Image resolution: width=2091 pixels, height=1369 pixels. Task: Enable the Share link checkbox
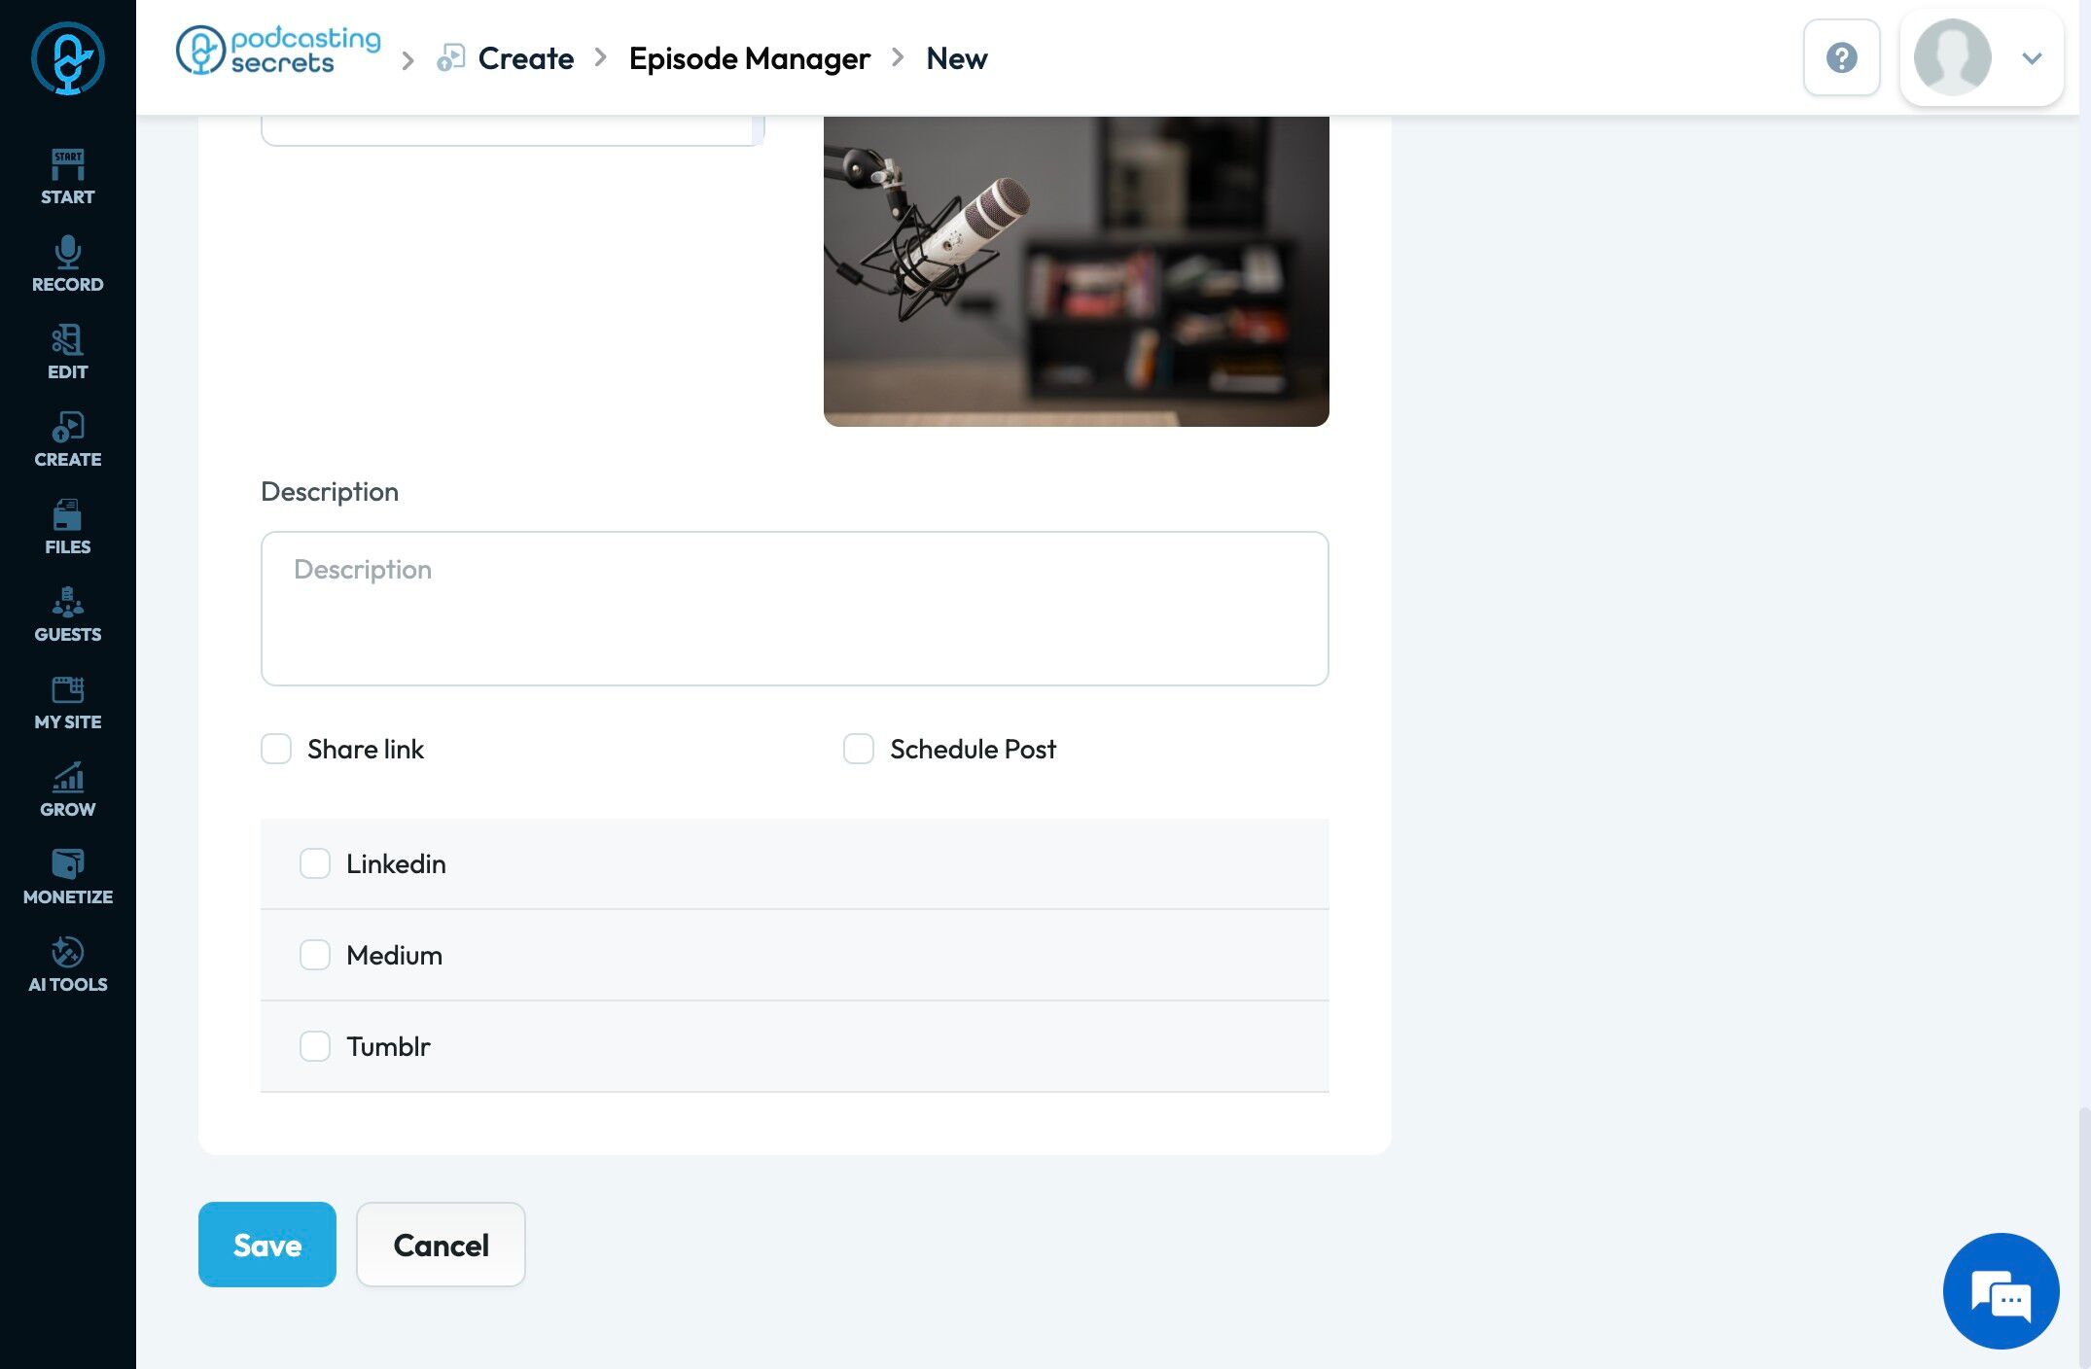pyautogui.click(x=276, y=749)
